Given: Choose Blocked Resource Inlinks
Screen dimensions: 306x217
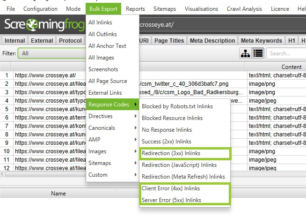Looking at the screenshot, I should point(185,118).
